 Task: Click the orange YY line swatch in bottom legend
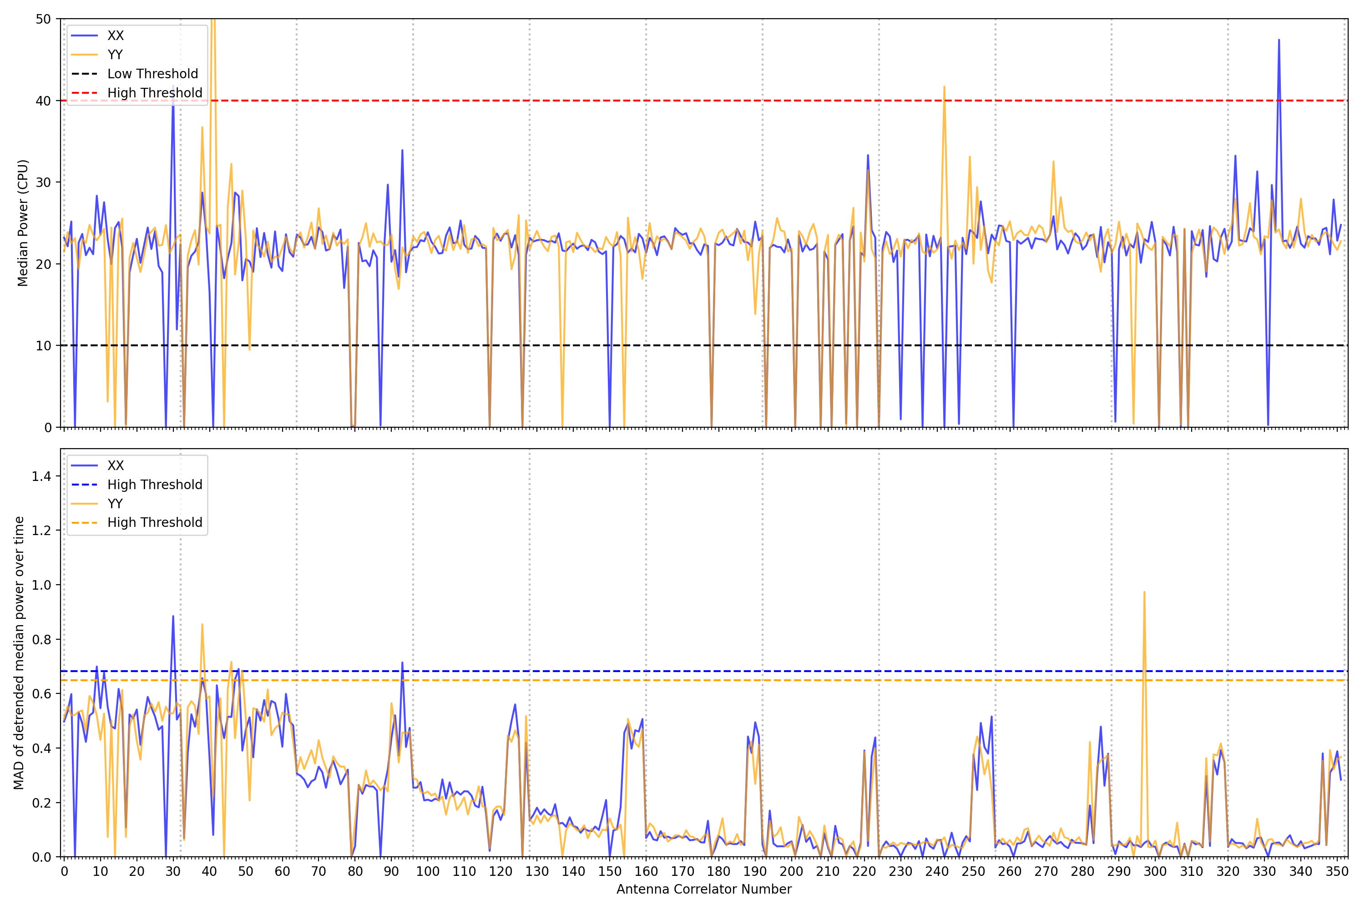pos(84,504)
